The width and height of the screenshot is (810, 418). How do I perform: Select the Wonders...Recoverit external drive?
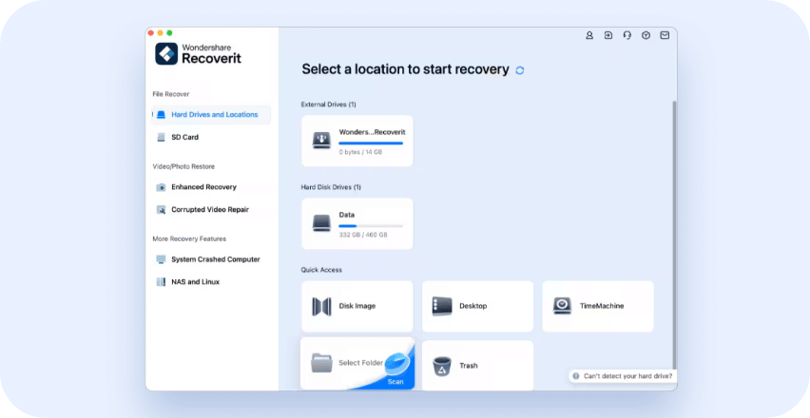[x=357, y=141]
